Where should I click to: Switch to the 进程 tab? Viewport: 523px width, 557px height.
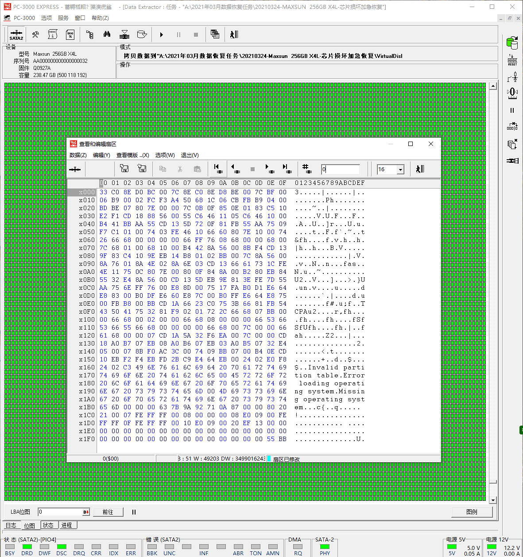67,525
